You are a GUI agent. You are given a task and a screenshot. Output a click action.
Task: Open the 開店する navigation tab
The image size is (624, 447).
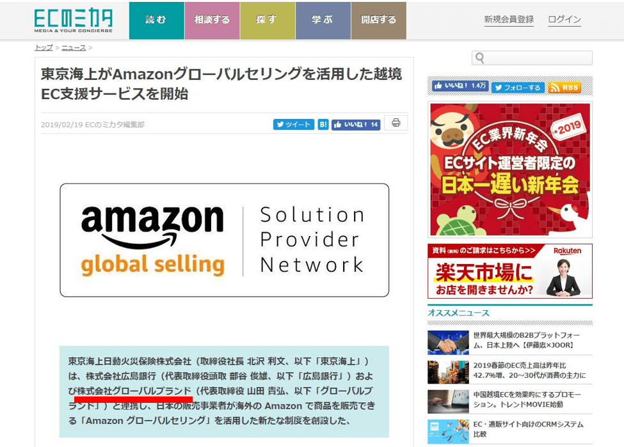tap(379, 20)
